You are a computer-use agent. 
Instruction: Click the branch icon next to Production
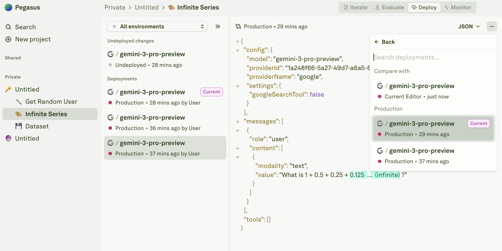point(238,27)
